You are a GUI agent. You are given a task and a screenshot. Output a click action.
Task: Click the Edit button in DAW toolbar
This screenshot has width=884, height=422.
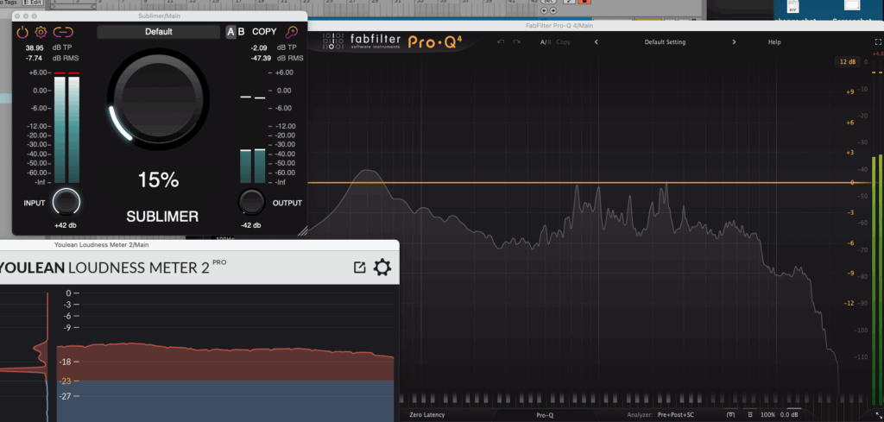[33, 3]
